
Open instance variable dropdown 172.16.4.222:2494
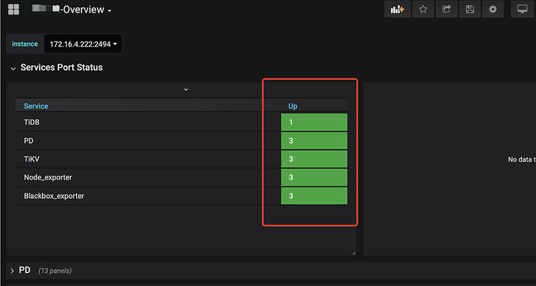83,44
